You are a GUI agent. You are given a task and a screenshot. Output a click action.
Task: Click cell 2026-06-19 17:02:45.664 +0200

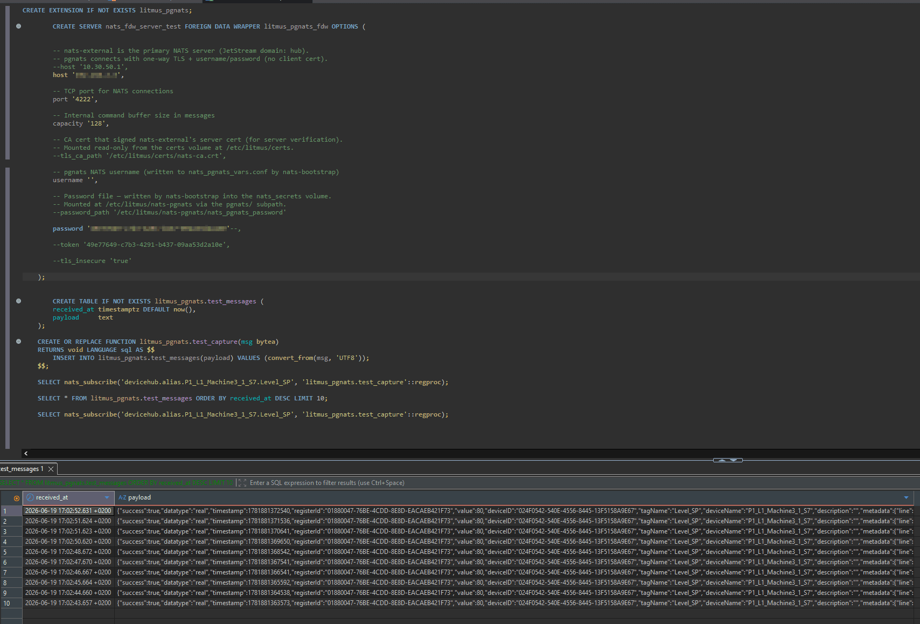click(68, 583)
